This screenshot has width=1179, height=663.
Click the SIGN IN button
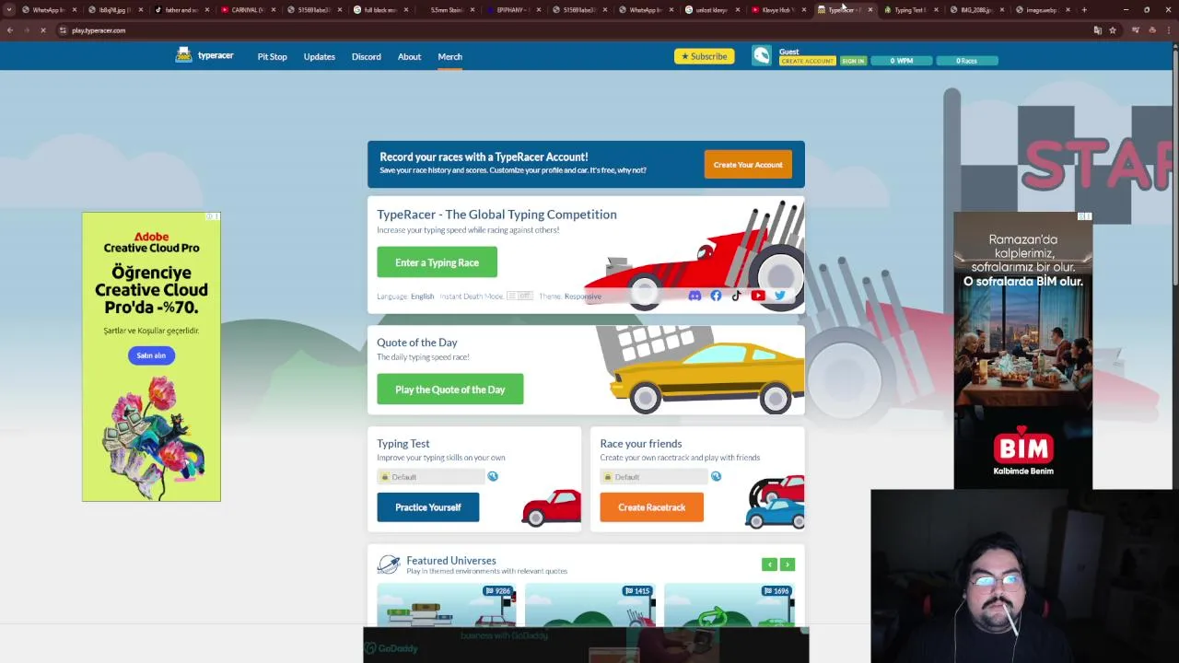[x=853, y=61]
